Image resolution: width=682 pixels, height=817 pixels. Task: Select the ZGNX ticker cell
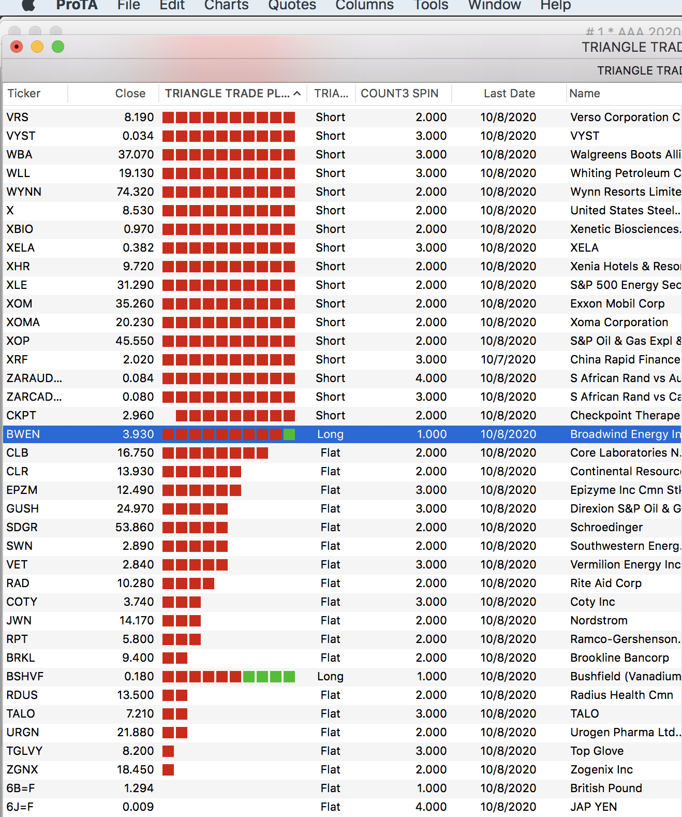tap(22, 769)
